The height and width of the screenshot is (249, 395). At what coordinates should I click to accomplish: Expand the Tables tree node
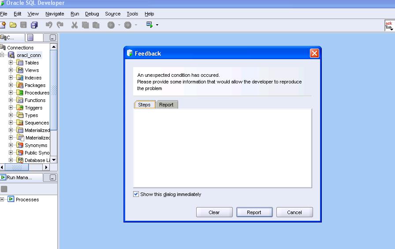point(11,63)
